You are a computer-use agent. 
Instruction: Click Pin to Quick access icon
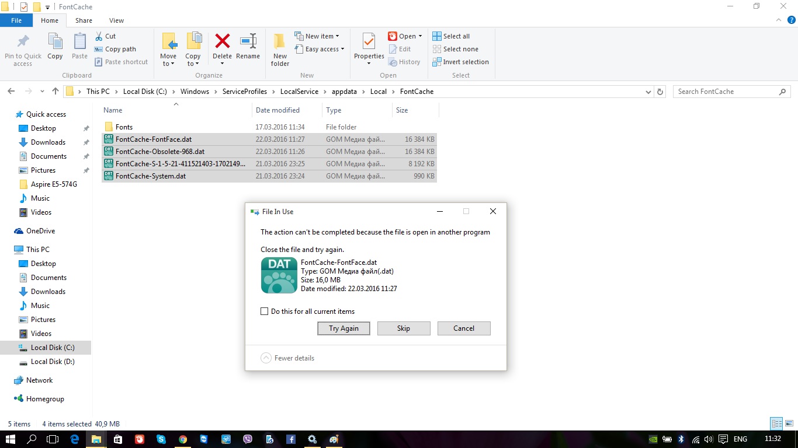click(x=23, y=41)
